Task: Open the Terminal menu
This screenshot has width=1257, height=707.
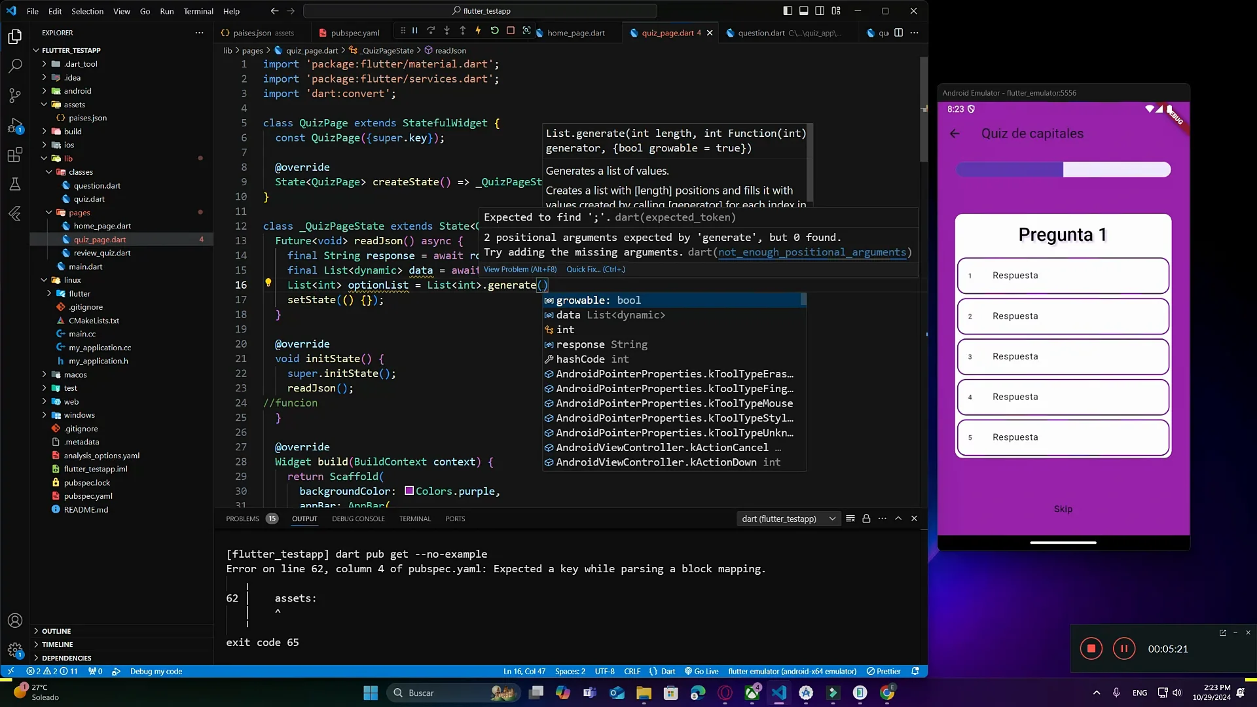Action: [198, 11]
